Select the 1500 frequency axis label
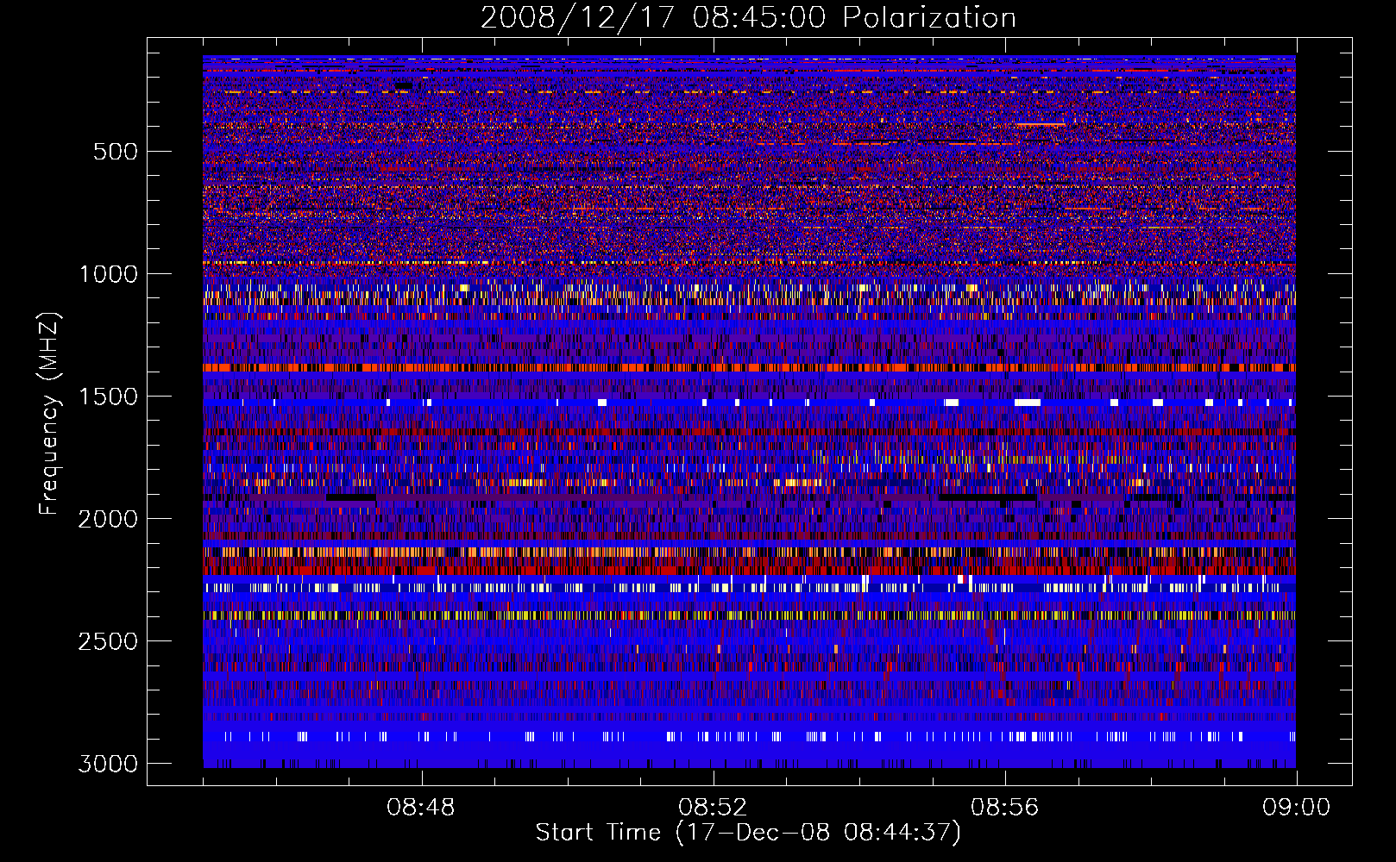The height and width of the screenshot is (862, 1396). [108, 397]
